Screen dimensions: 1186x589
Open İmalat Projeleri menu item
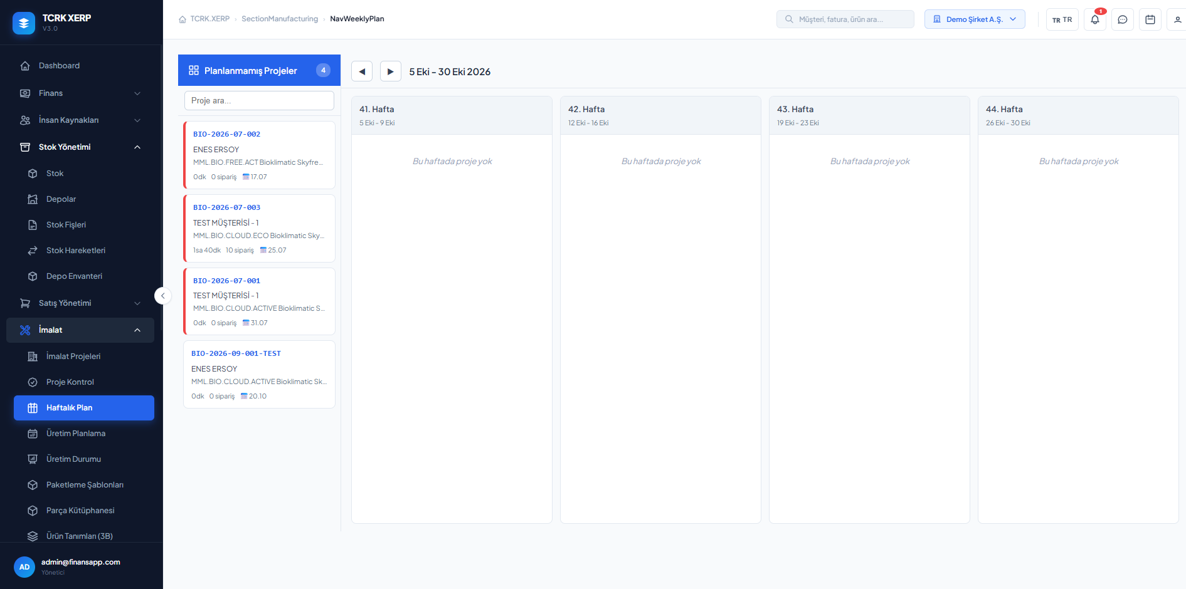84,357
